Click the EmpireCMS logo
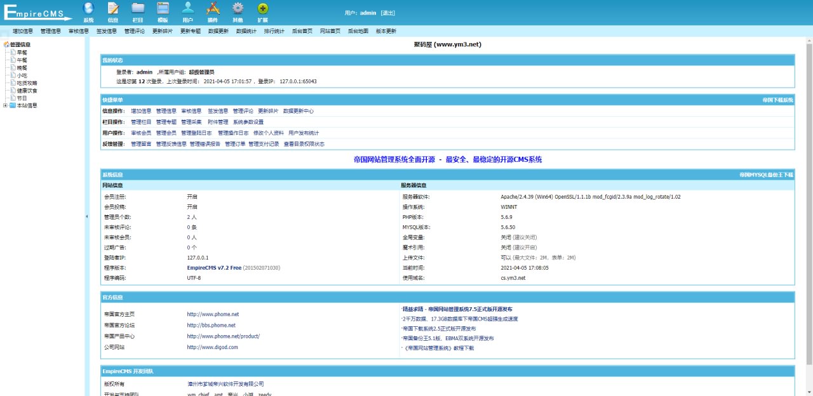Viewport: 813px width, 396px height. point(38,12)
